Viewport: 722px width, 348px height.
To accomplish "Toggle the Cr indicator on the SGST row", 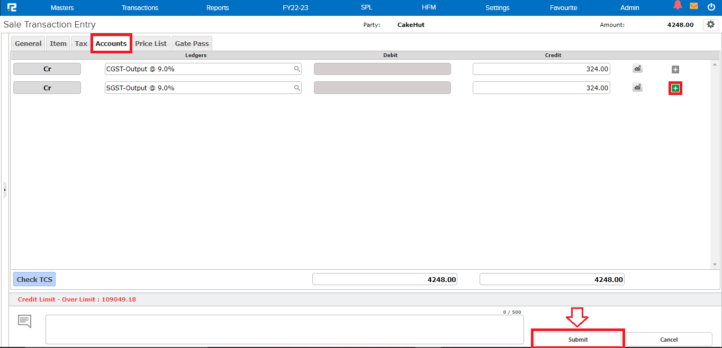I will pyautogui.click(x=47, y=88).
